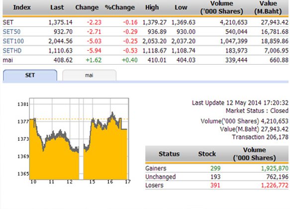The height and width of the screenshot is (209, 290).
Task: Click the mai index row name
Action: coord(8,60)
